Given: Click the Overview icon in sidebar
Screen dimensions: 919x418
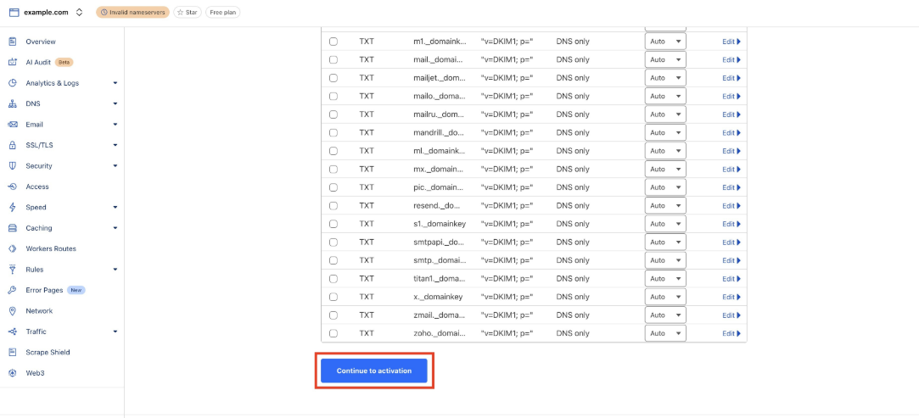Looking at the screenshot, I should pos(12,42).
